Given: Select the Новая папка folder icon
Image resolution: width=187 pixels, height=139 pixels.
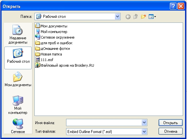Looking at the screenshot, I should pos(38,54).
